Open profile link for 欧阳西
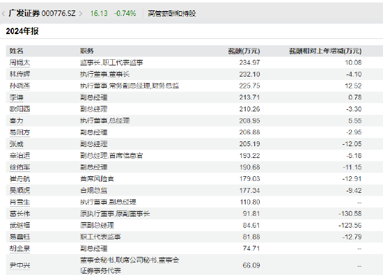383x275 pixels. tap(19, 109)
